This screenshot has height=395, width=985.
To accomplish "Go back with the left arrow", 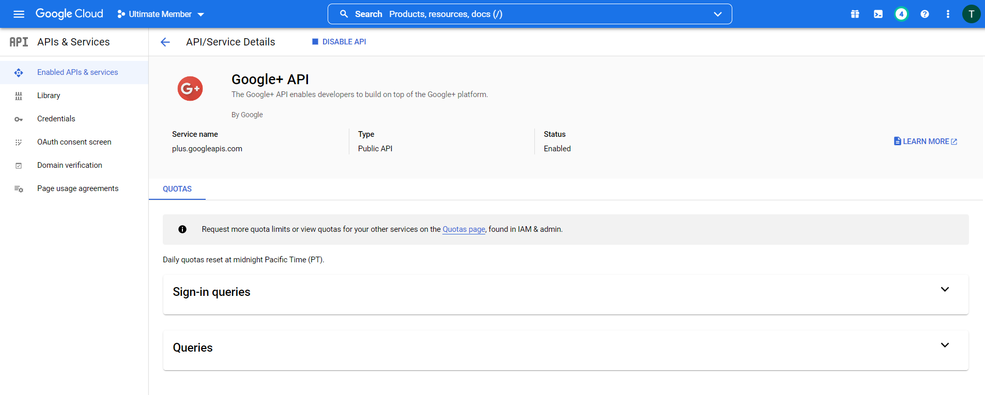I will point(165,42).
